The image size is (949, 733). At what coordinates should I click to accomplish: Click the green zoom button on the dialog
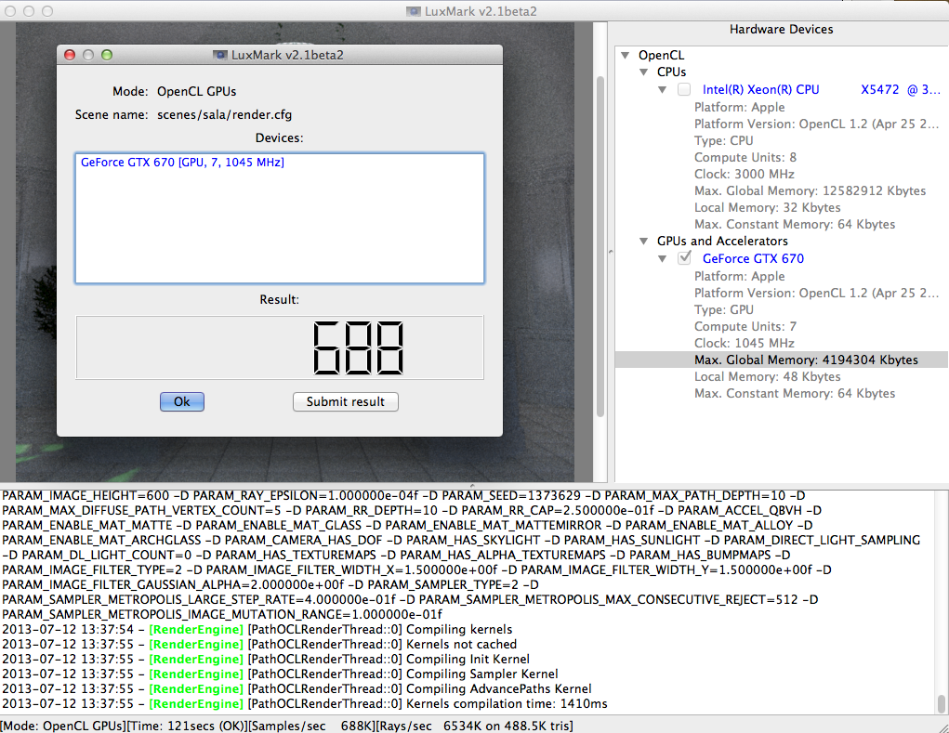click(x=107, y=55)
